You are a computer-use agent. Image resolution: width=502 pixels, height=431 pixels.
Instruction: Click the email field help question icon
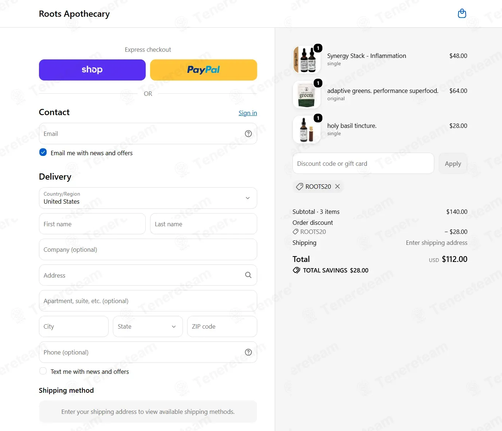click(x=248, y=134)
